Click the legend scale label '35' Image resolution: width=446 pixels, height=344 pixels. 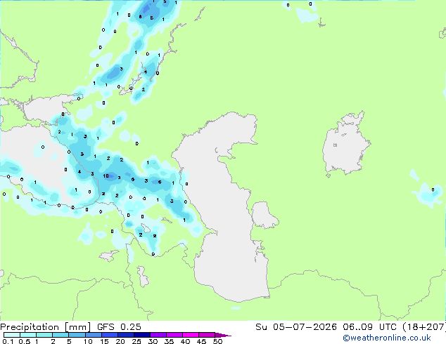(169, 341)
